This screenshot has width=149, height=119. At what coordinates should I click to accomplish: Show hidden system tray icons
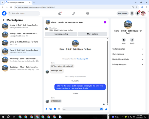[123, 117]
